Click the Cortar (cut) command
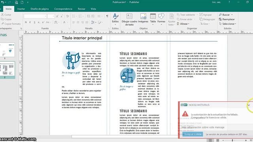Screen dimensions: 253x142 (6, 15)
